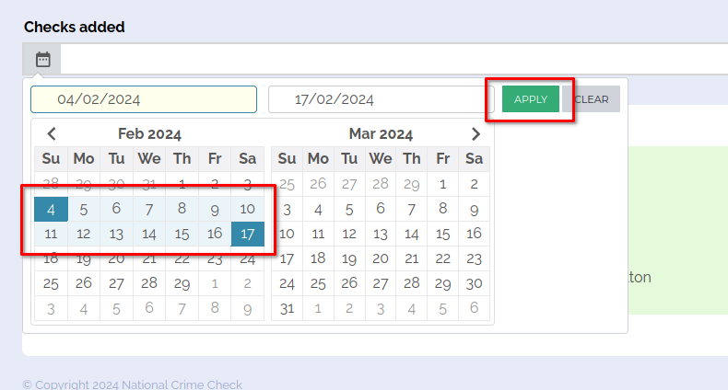
Task: Choose February 29 in the left calendar
Action: (182, 283)
